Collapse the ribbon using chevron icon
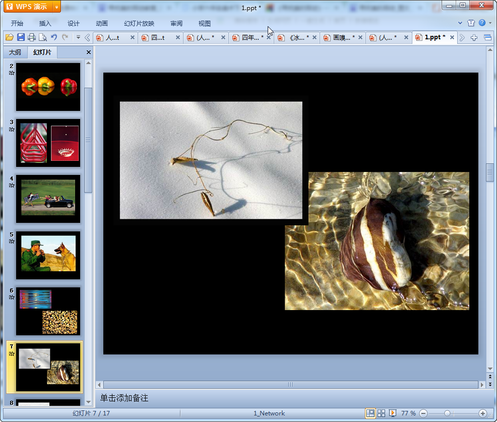 (x=460, y=23)
